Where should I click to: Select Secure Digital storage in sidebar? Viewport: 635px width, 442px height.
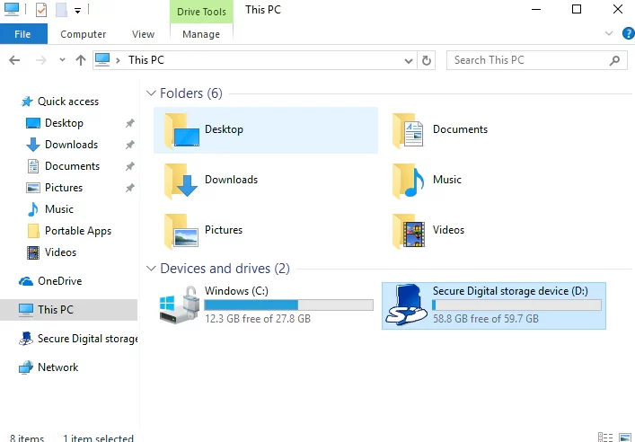pyautogui.click(x=87, y=339)
